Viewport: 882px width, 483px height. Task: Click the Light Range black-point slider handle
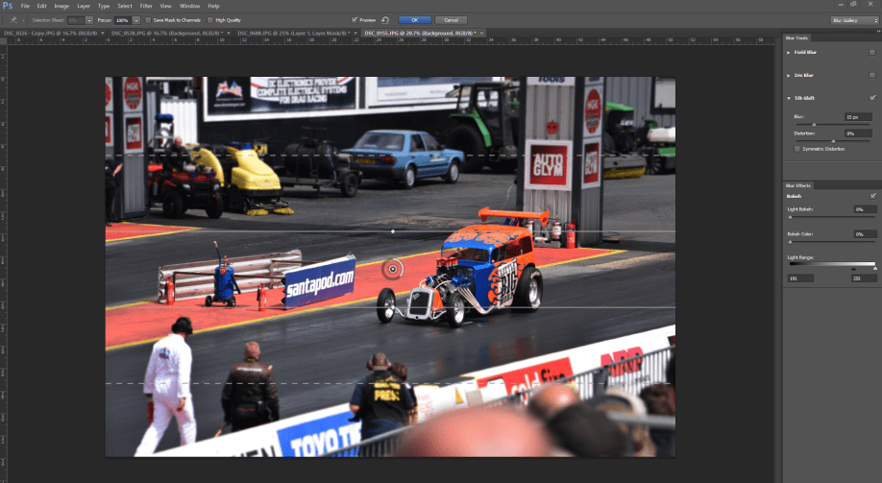tap(853, 269)
